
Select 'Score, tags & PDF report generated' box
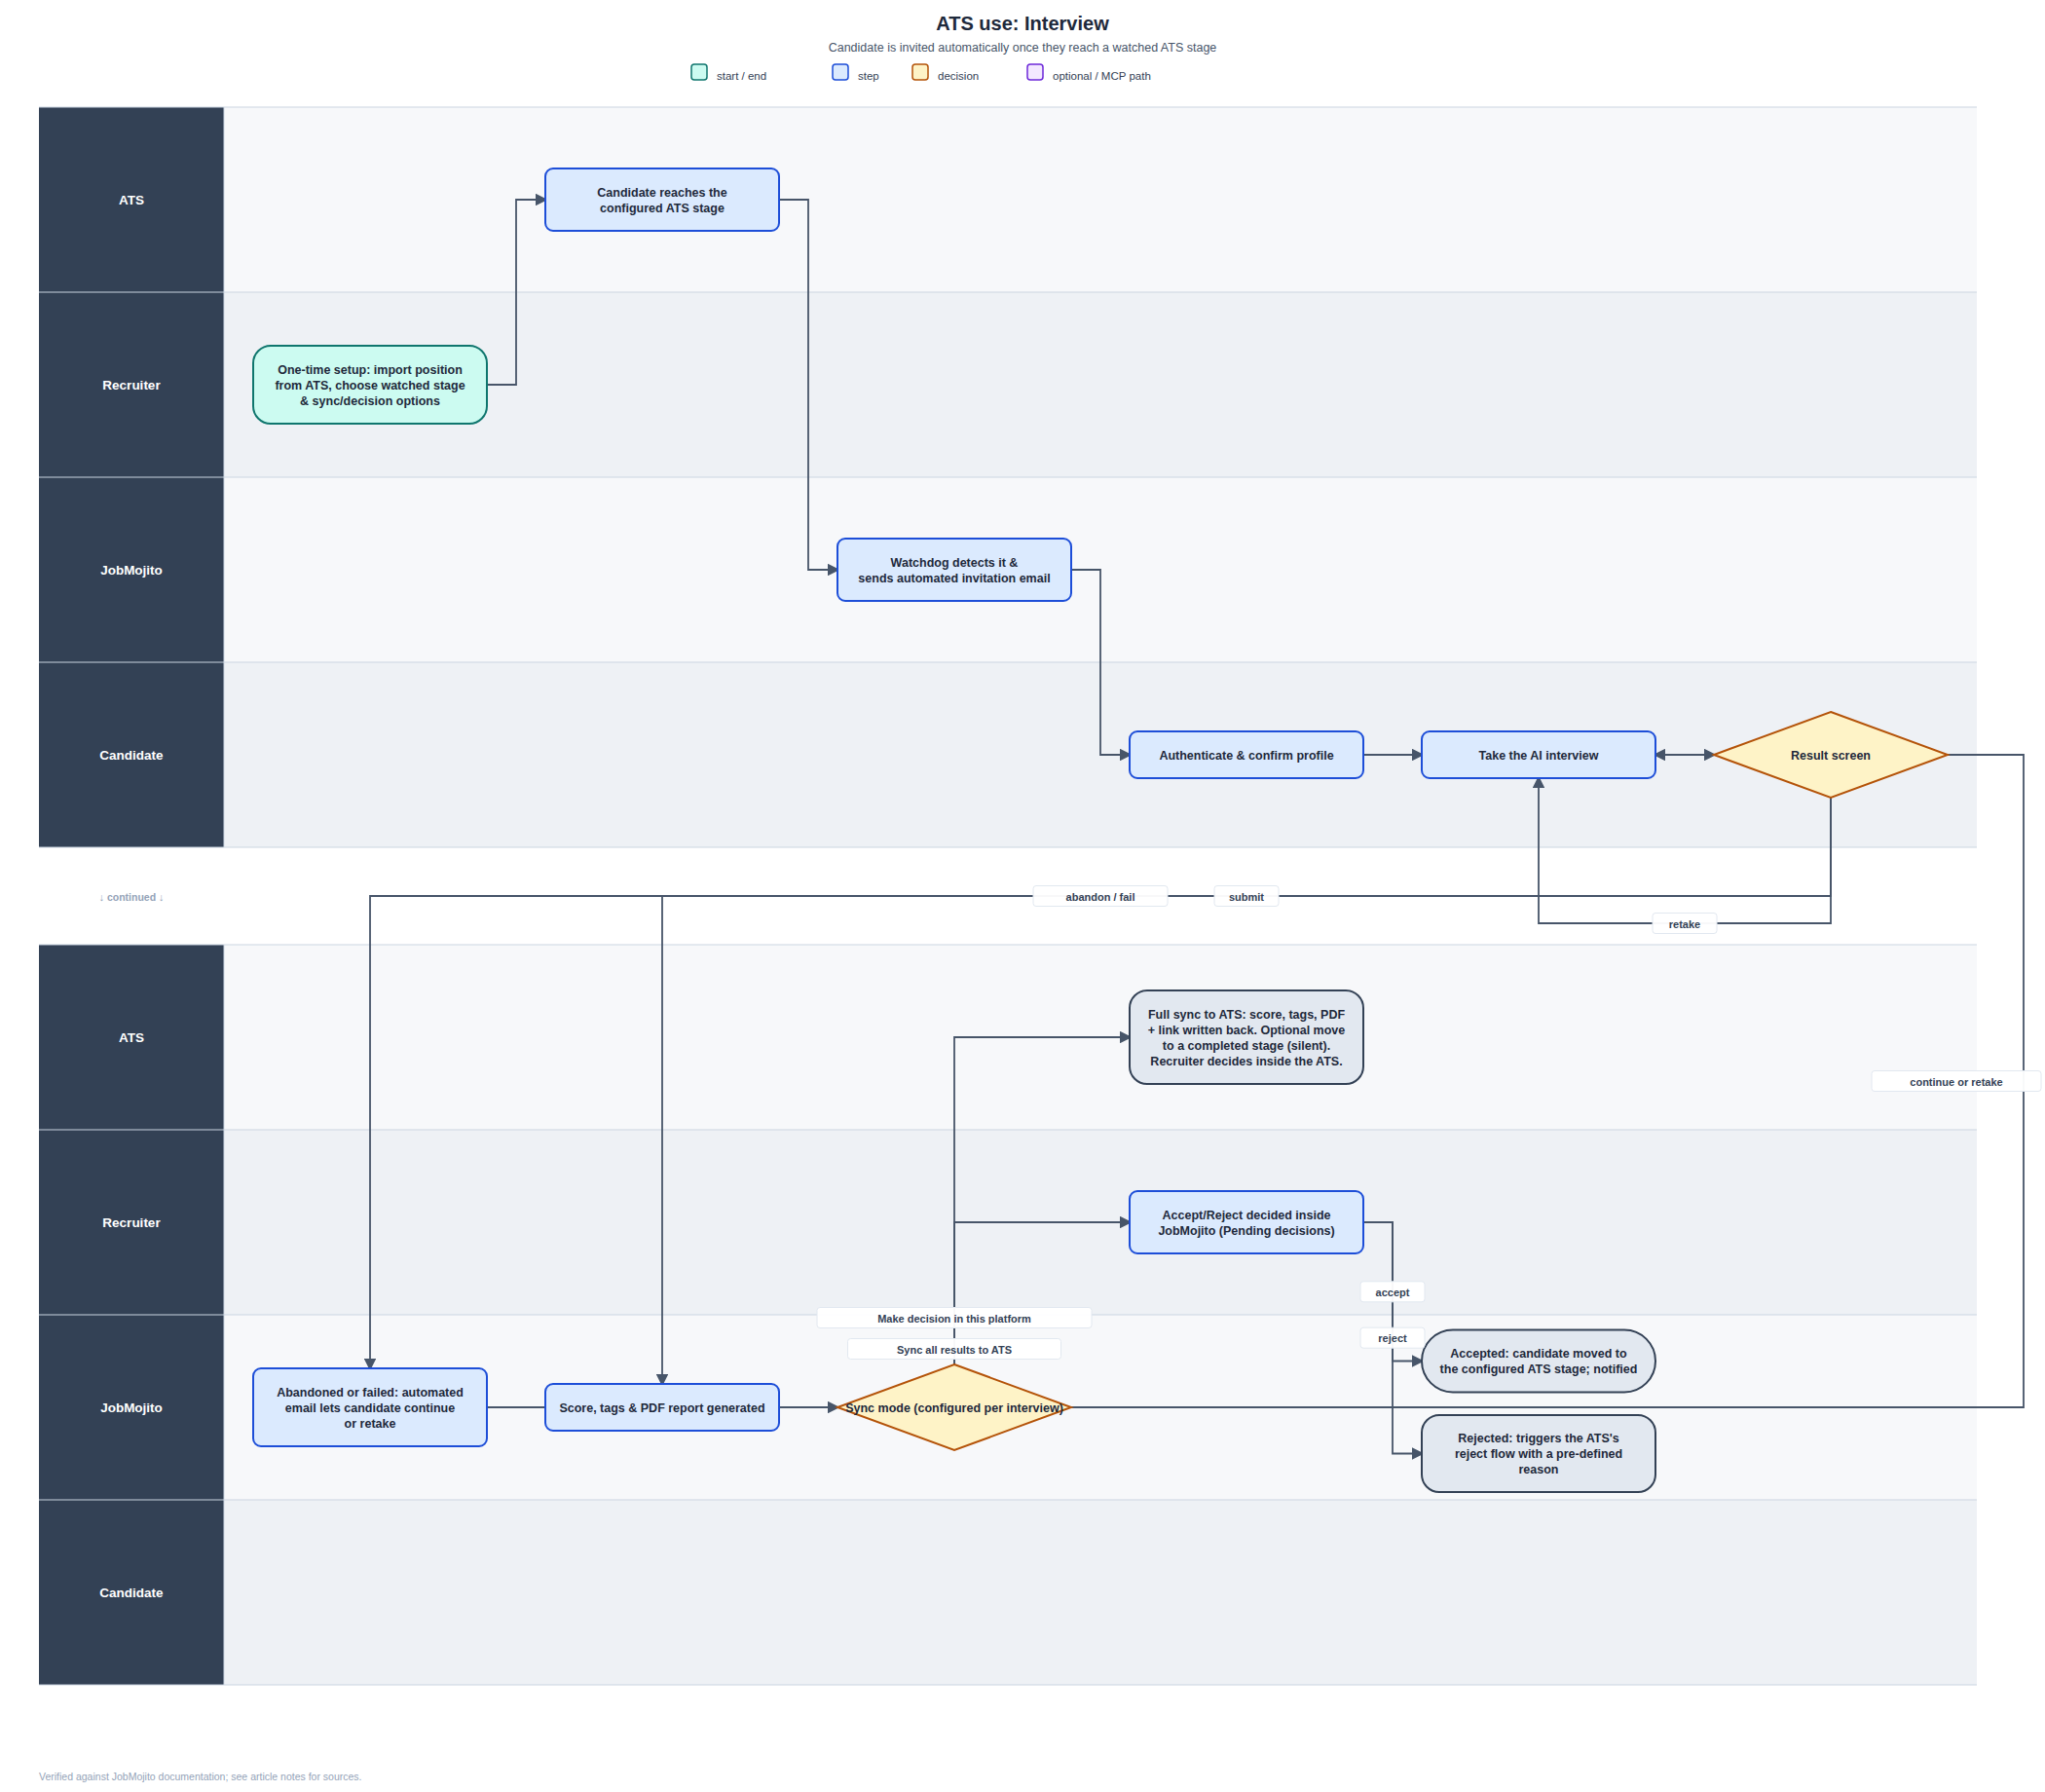(662, 1407)
